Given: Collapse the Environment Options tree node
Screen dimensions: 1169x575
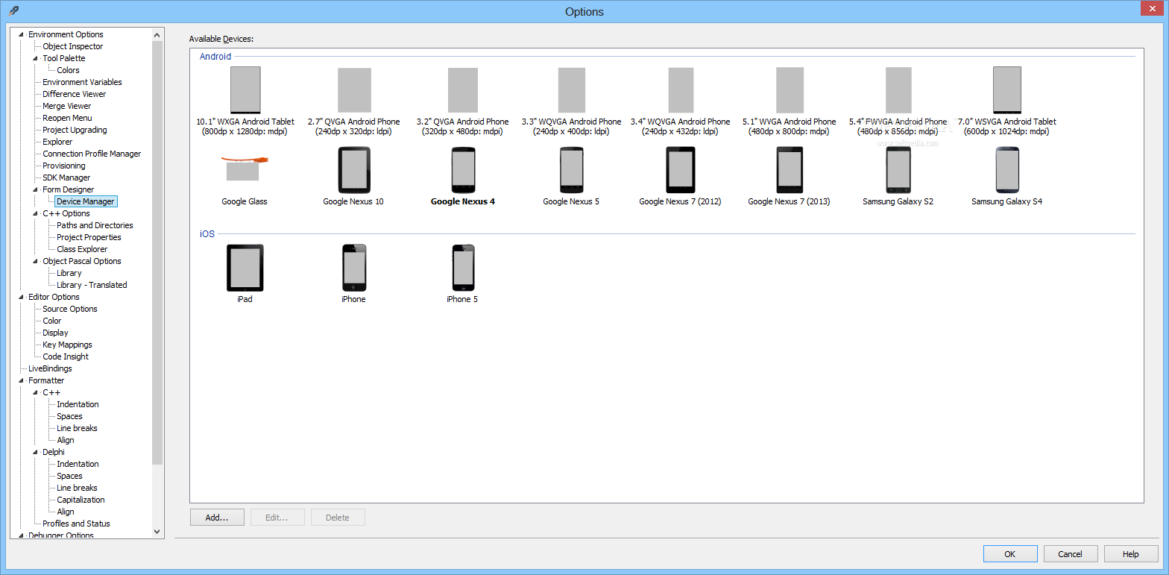Looking at the screenshot, I should tap(22, 34).
